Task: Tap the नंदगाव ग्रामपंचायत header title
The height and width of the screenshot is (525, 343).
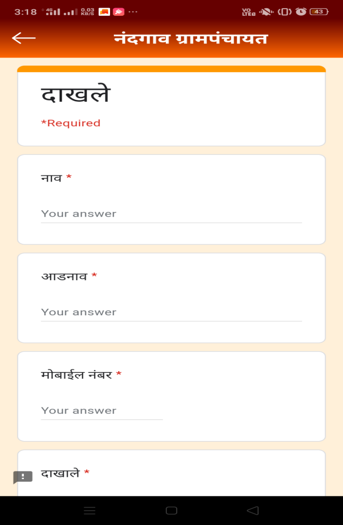Action: [x=191, y=38]
